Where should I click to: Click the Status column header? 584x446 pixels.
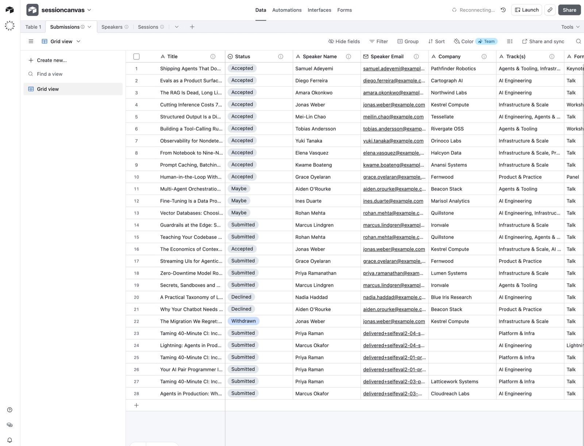[259, 57]
